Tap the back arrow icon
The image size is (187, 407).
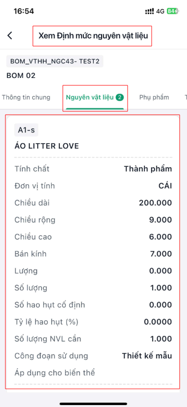coord(10,36)
